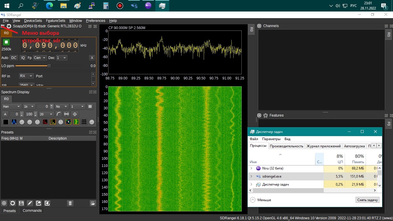Open the DeviceSets menu

[x=33, y=21]
